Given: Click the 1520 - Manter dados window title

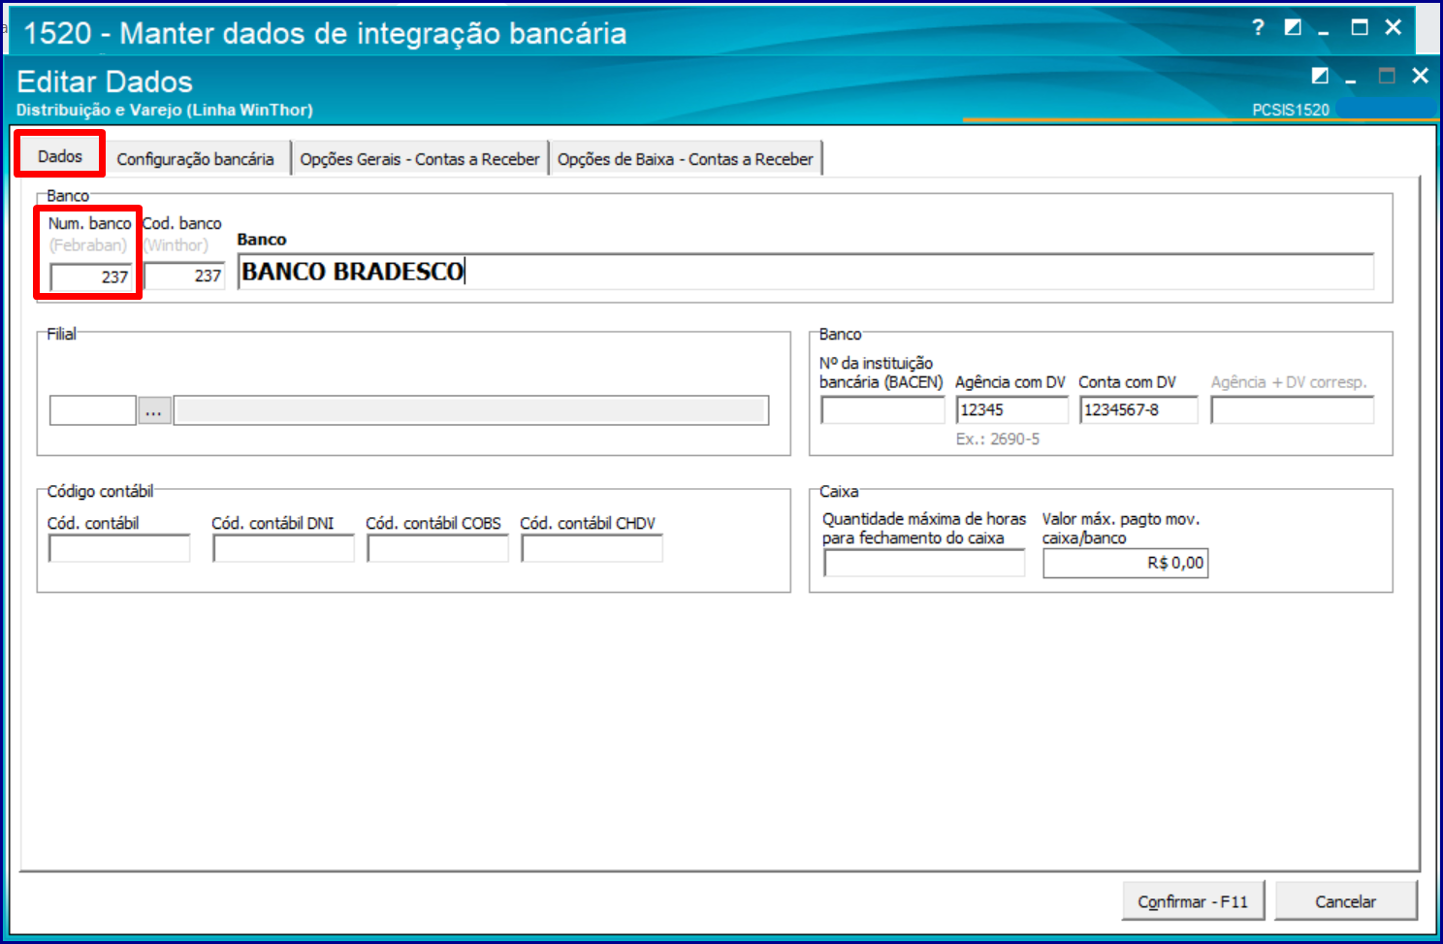Looking at the screenshot, I should (x=325, y=33).
